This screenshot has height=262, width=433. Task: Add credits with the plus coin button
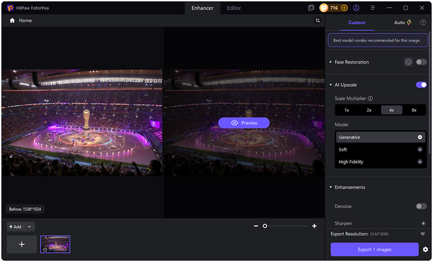[344, 8]
